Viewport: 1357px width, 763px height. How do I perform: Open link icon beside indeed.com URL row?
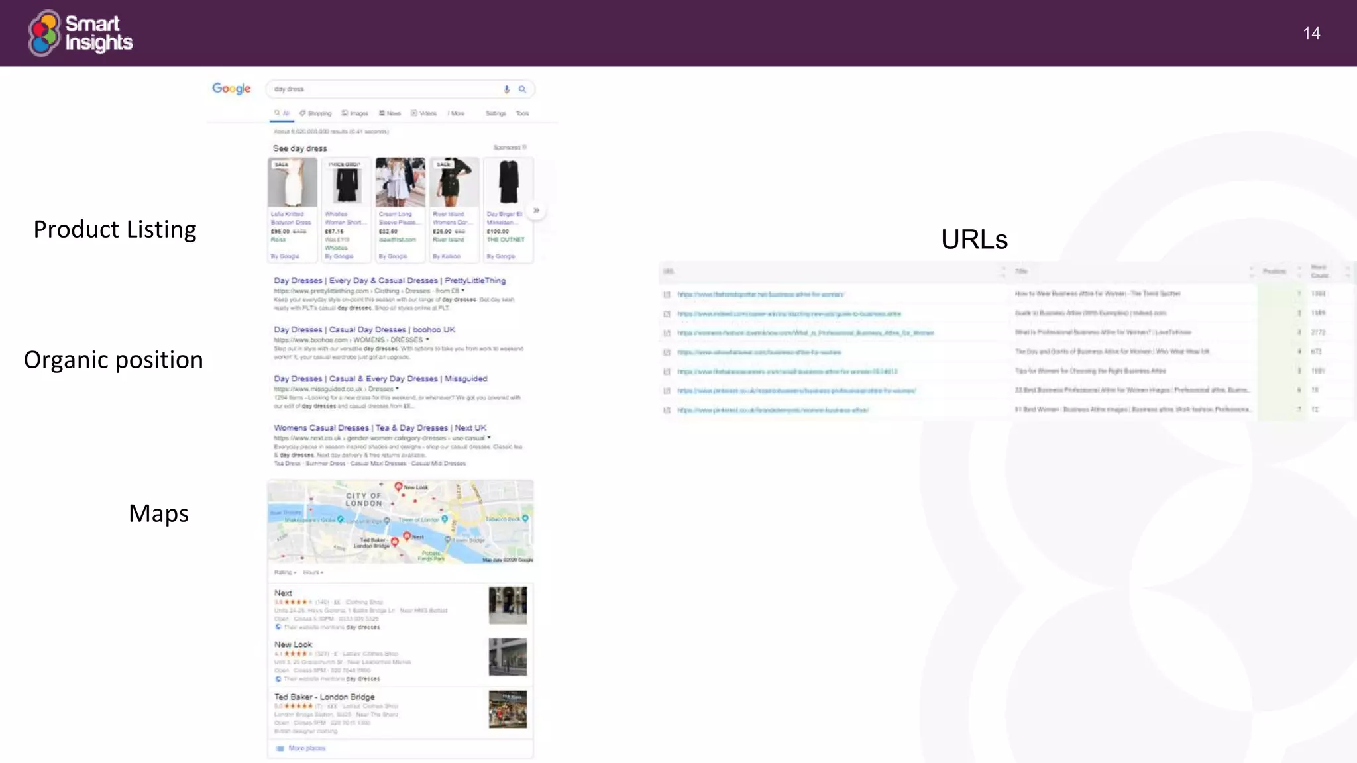667,314
